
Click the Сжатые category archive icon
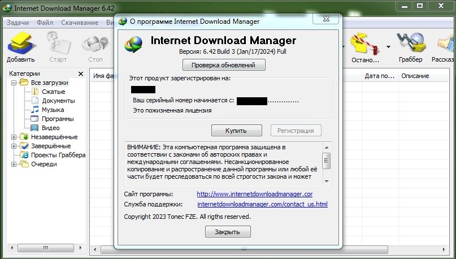tap(35, 92)
